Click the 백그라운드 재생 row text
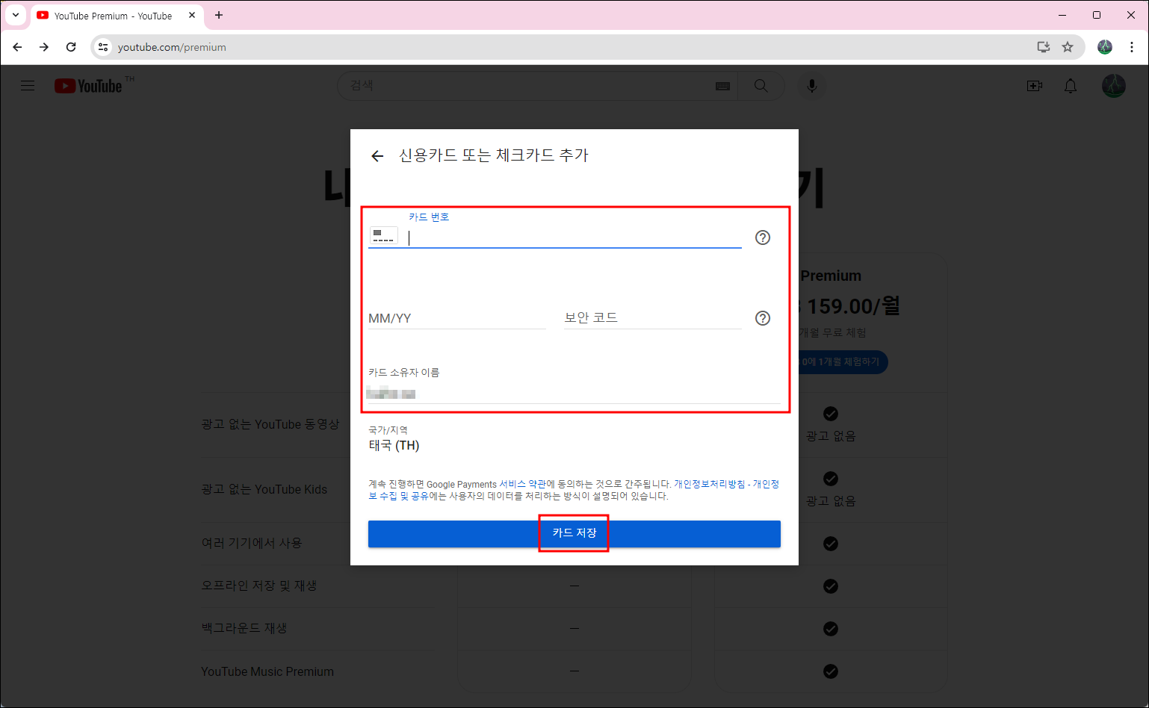This screenshot has width=1149, height=708. 244,628
